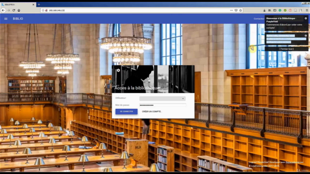The image size is (310, 174).
Task: Dismiss the second highlighted notification
Action: (x=306, y=36)
